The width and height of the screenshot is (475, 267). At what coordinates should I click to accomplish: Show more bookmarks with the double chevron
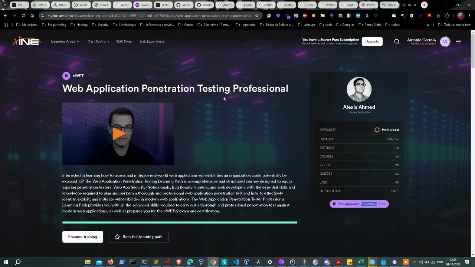click(x=428, y=24)
